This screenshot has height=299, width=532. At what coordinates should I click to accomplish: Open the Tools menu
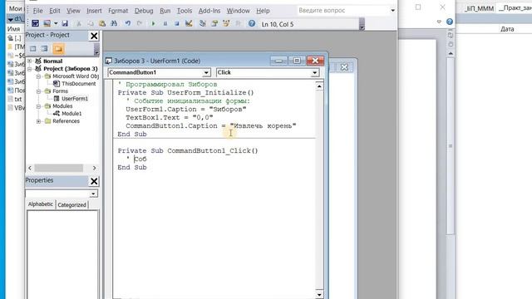pyautogui.click(x=185, y=11)
